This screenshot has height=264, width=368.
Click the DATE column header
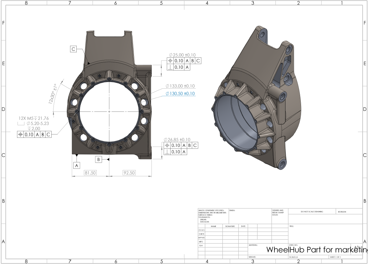[x=243, y=226]
